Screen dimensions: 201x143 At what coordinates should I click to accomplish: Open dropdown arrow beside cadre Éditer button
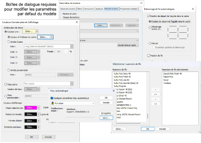click(51, 37)
